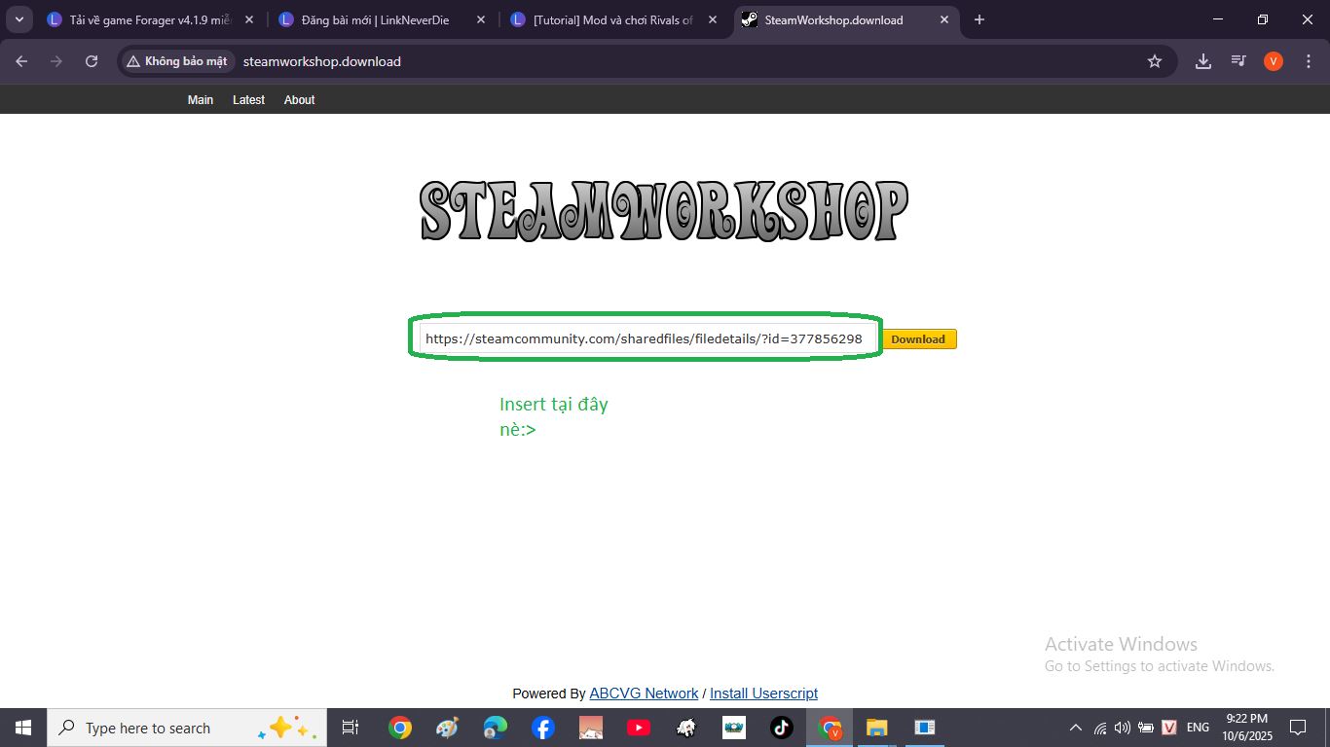Open the Latest menu item
Screen dimensions: 1330x747
pyautogui.click(x=248, y=100)
